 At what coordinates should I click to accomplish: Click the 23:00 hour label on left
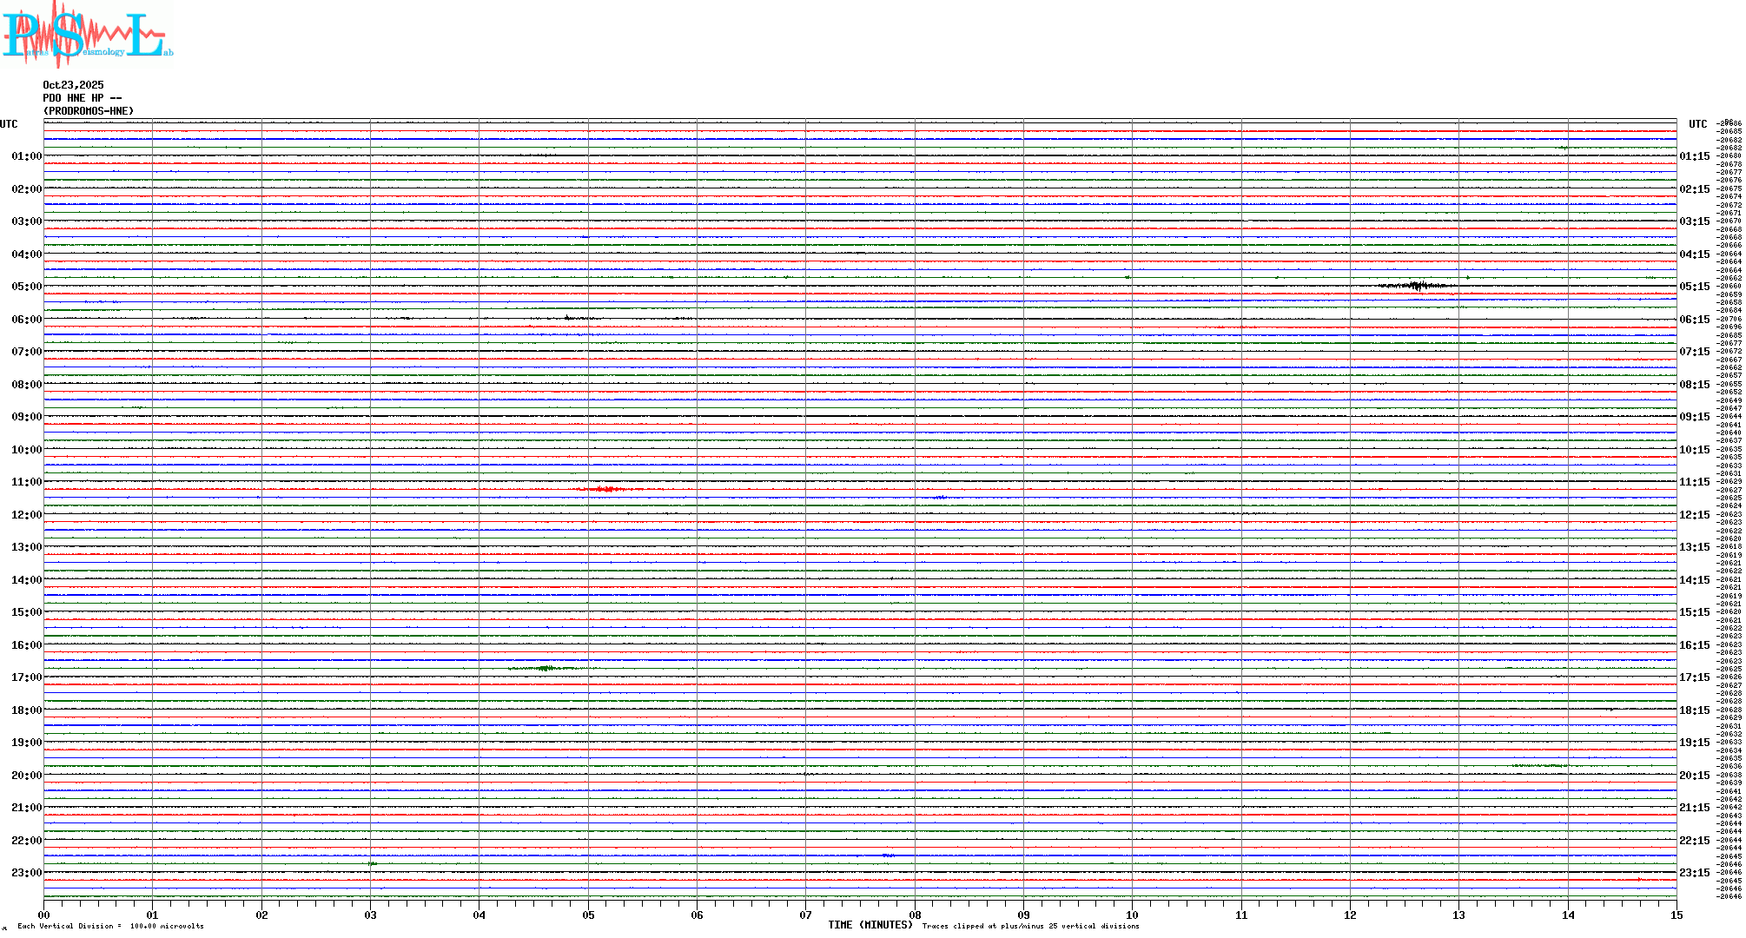tap(26, 873)
